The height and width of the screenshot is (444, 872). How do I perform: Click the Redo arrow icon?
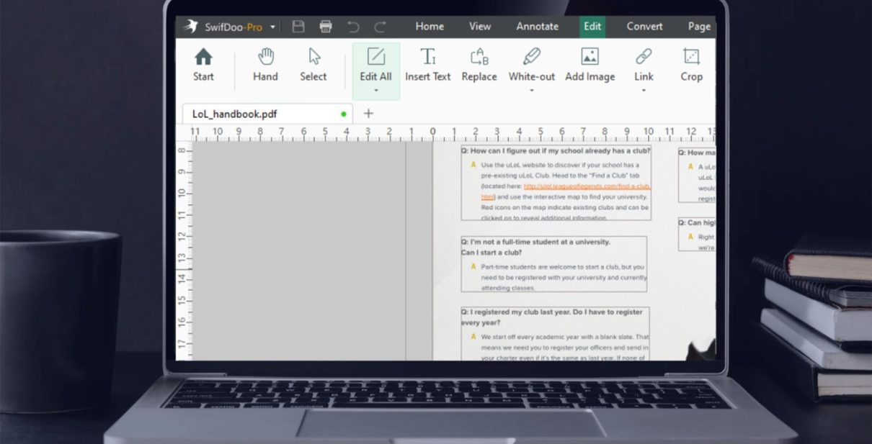pyautogui.click(x=381, y=27)
